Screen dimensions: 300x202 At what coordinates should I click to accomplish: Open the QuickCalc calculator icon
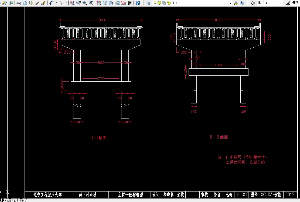130,3
